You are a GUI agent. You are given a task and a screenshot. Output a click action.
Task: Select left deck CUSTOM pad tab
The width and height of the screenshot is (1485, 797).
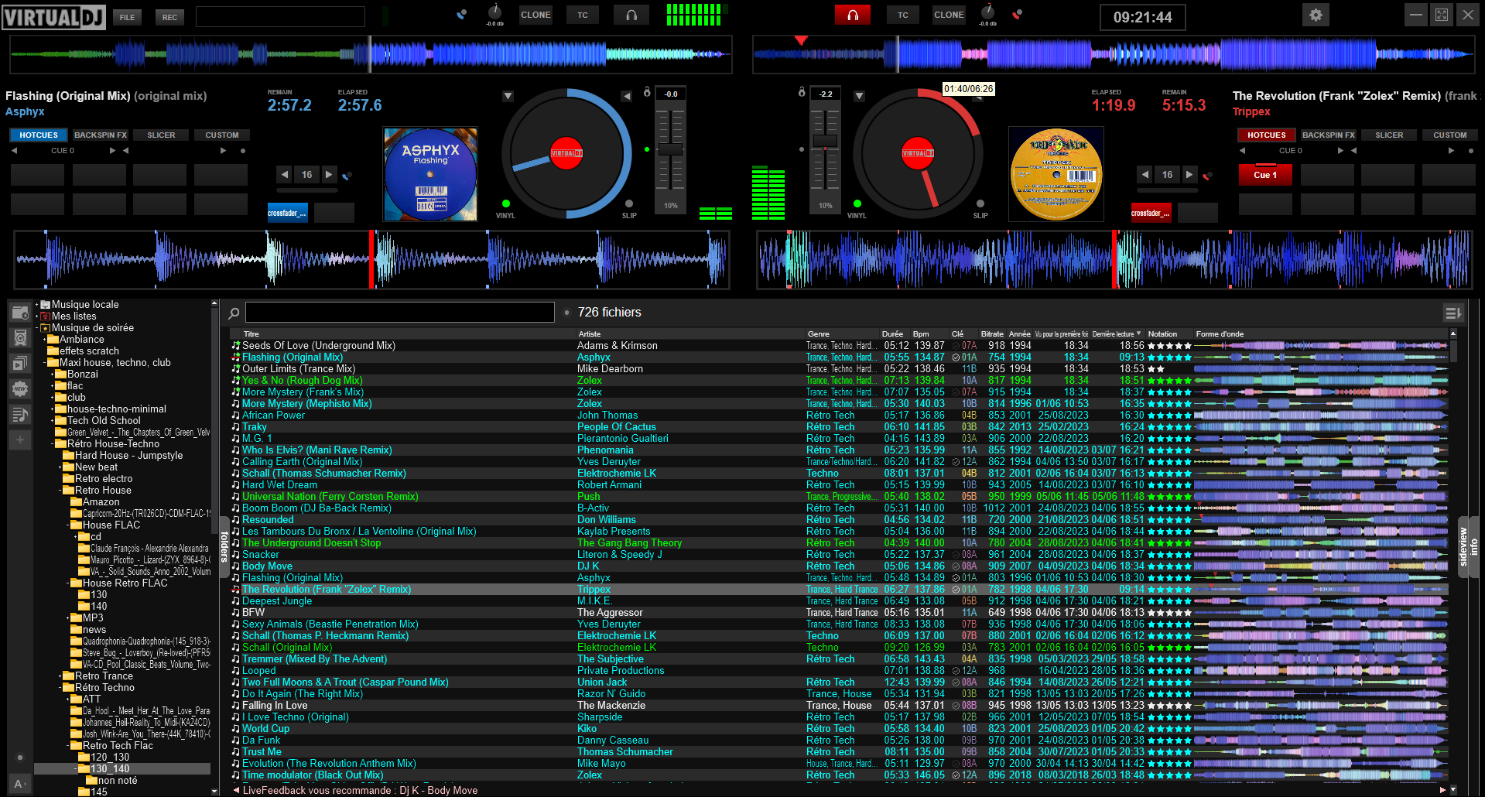222,135
